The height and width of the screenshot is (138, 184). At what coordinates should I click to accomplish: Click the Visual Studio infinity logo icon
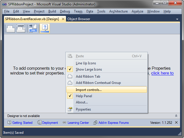[5, 4]
